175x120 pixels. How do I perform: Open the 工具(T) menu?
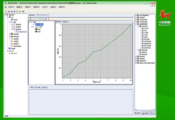point(45,7)
